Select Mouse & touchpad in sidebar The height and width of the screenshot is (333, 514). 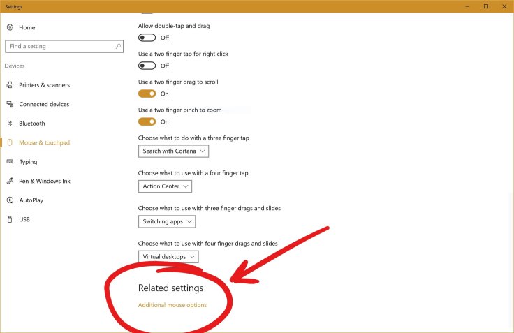click(x=44, y=142)
